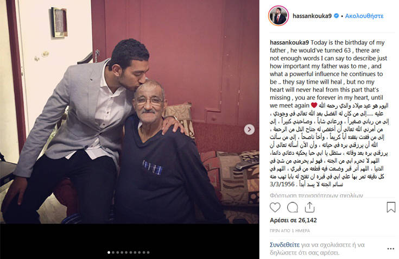This screenshot has width=399, height=259.
Task: Select the second carousel dot indicator
Action: (x=113, y=252)
